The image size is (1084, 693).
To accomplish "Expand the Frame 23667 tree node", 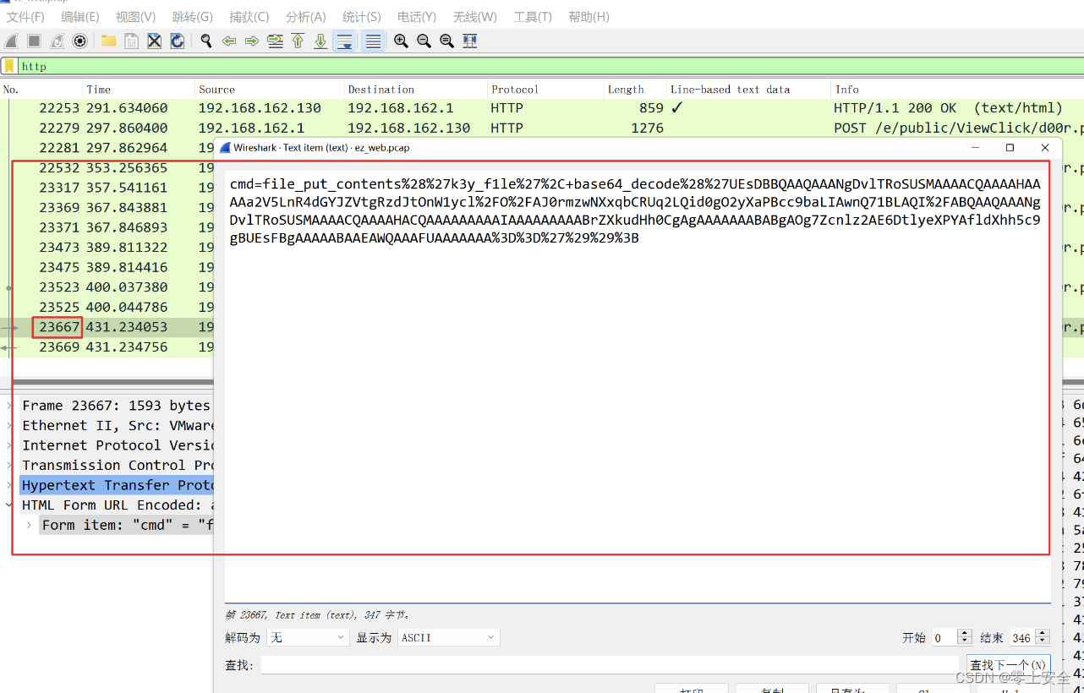I will click(x=9, y=406).
